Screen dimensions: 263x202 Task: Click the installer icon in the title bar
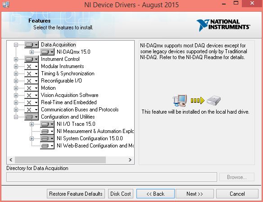(6, 4)
